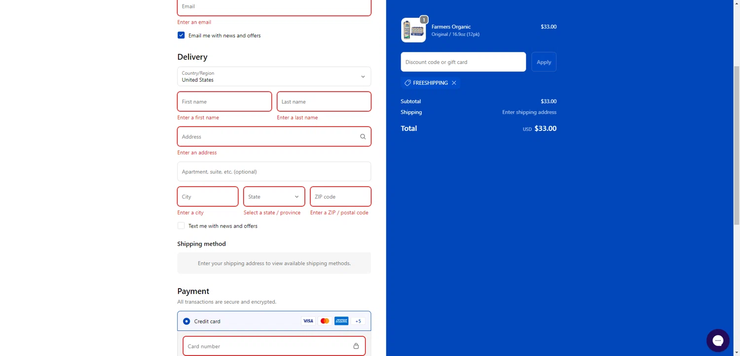Focus the Discount code or gift card field
The width and height of the screenshot is (740, 356).
(463, 62)
